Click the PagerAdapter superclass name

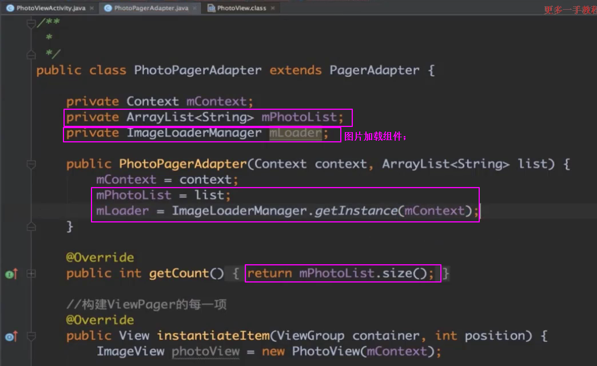(x=374, y=70)
